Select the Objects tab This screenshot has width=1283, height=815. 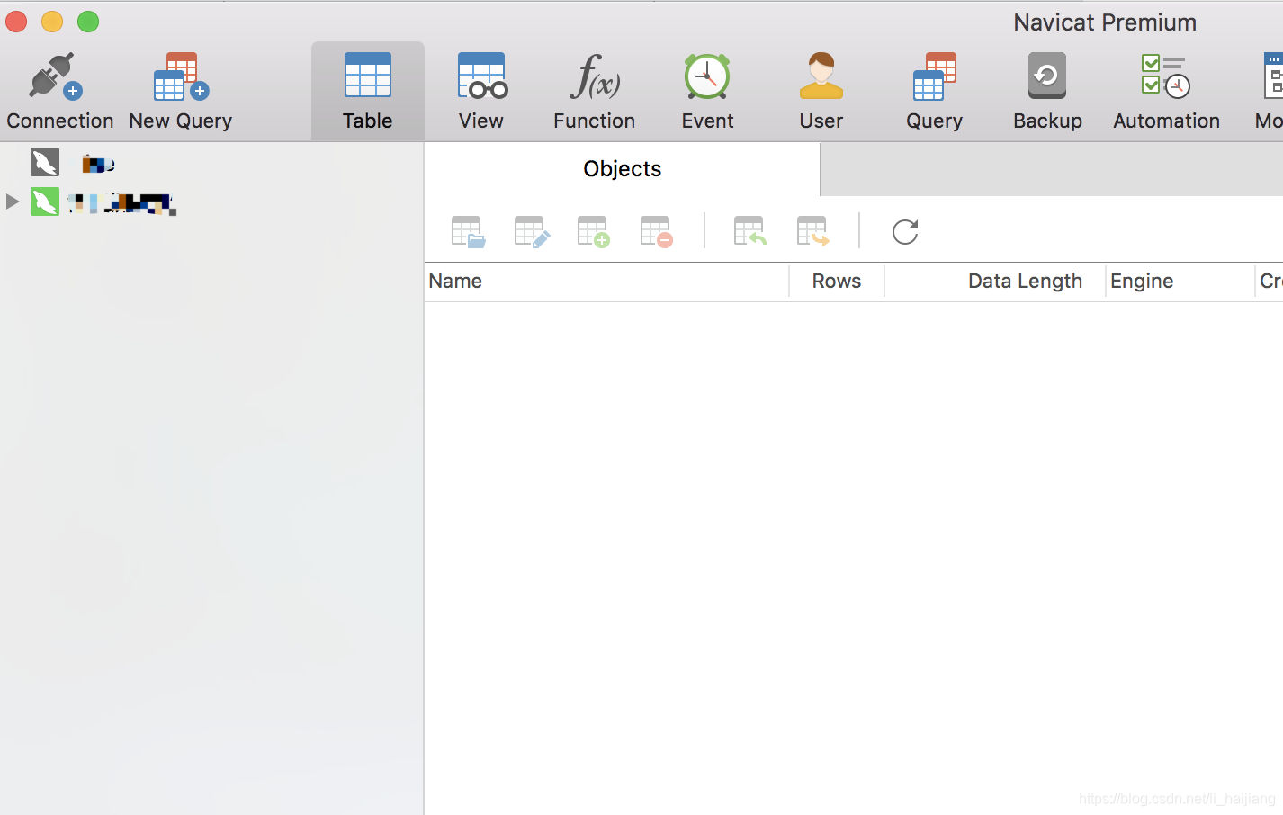coord(622,169)
